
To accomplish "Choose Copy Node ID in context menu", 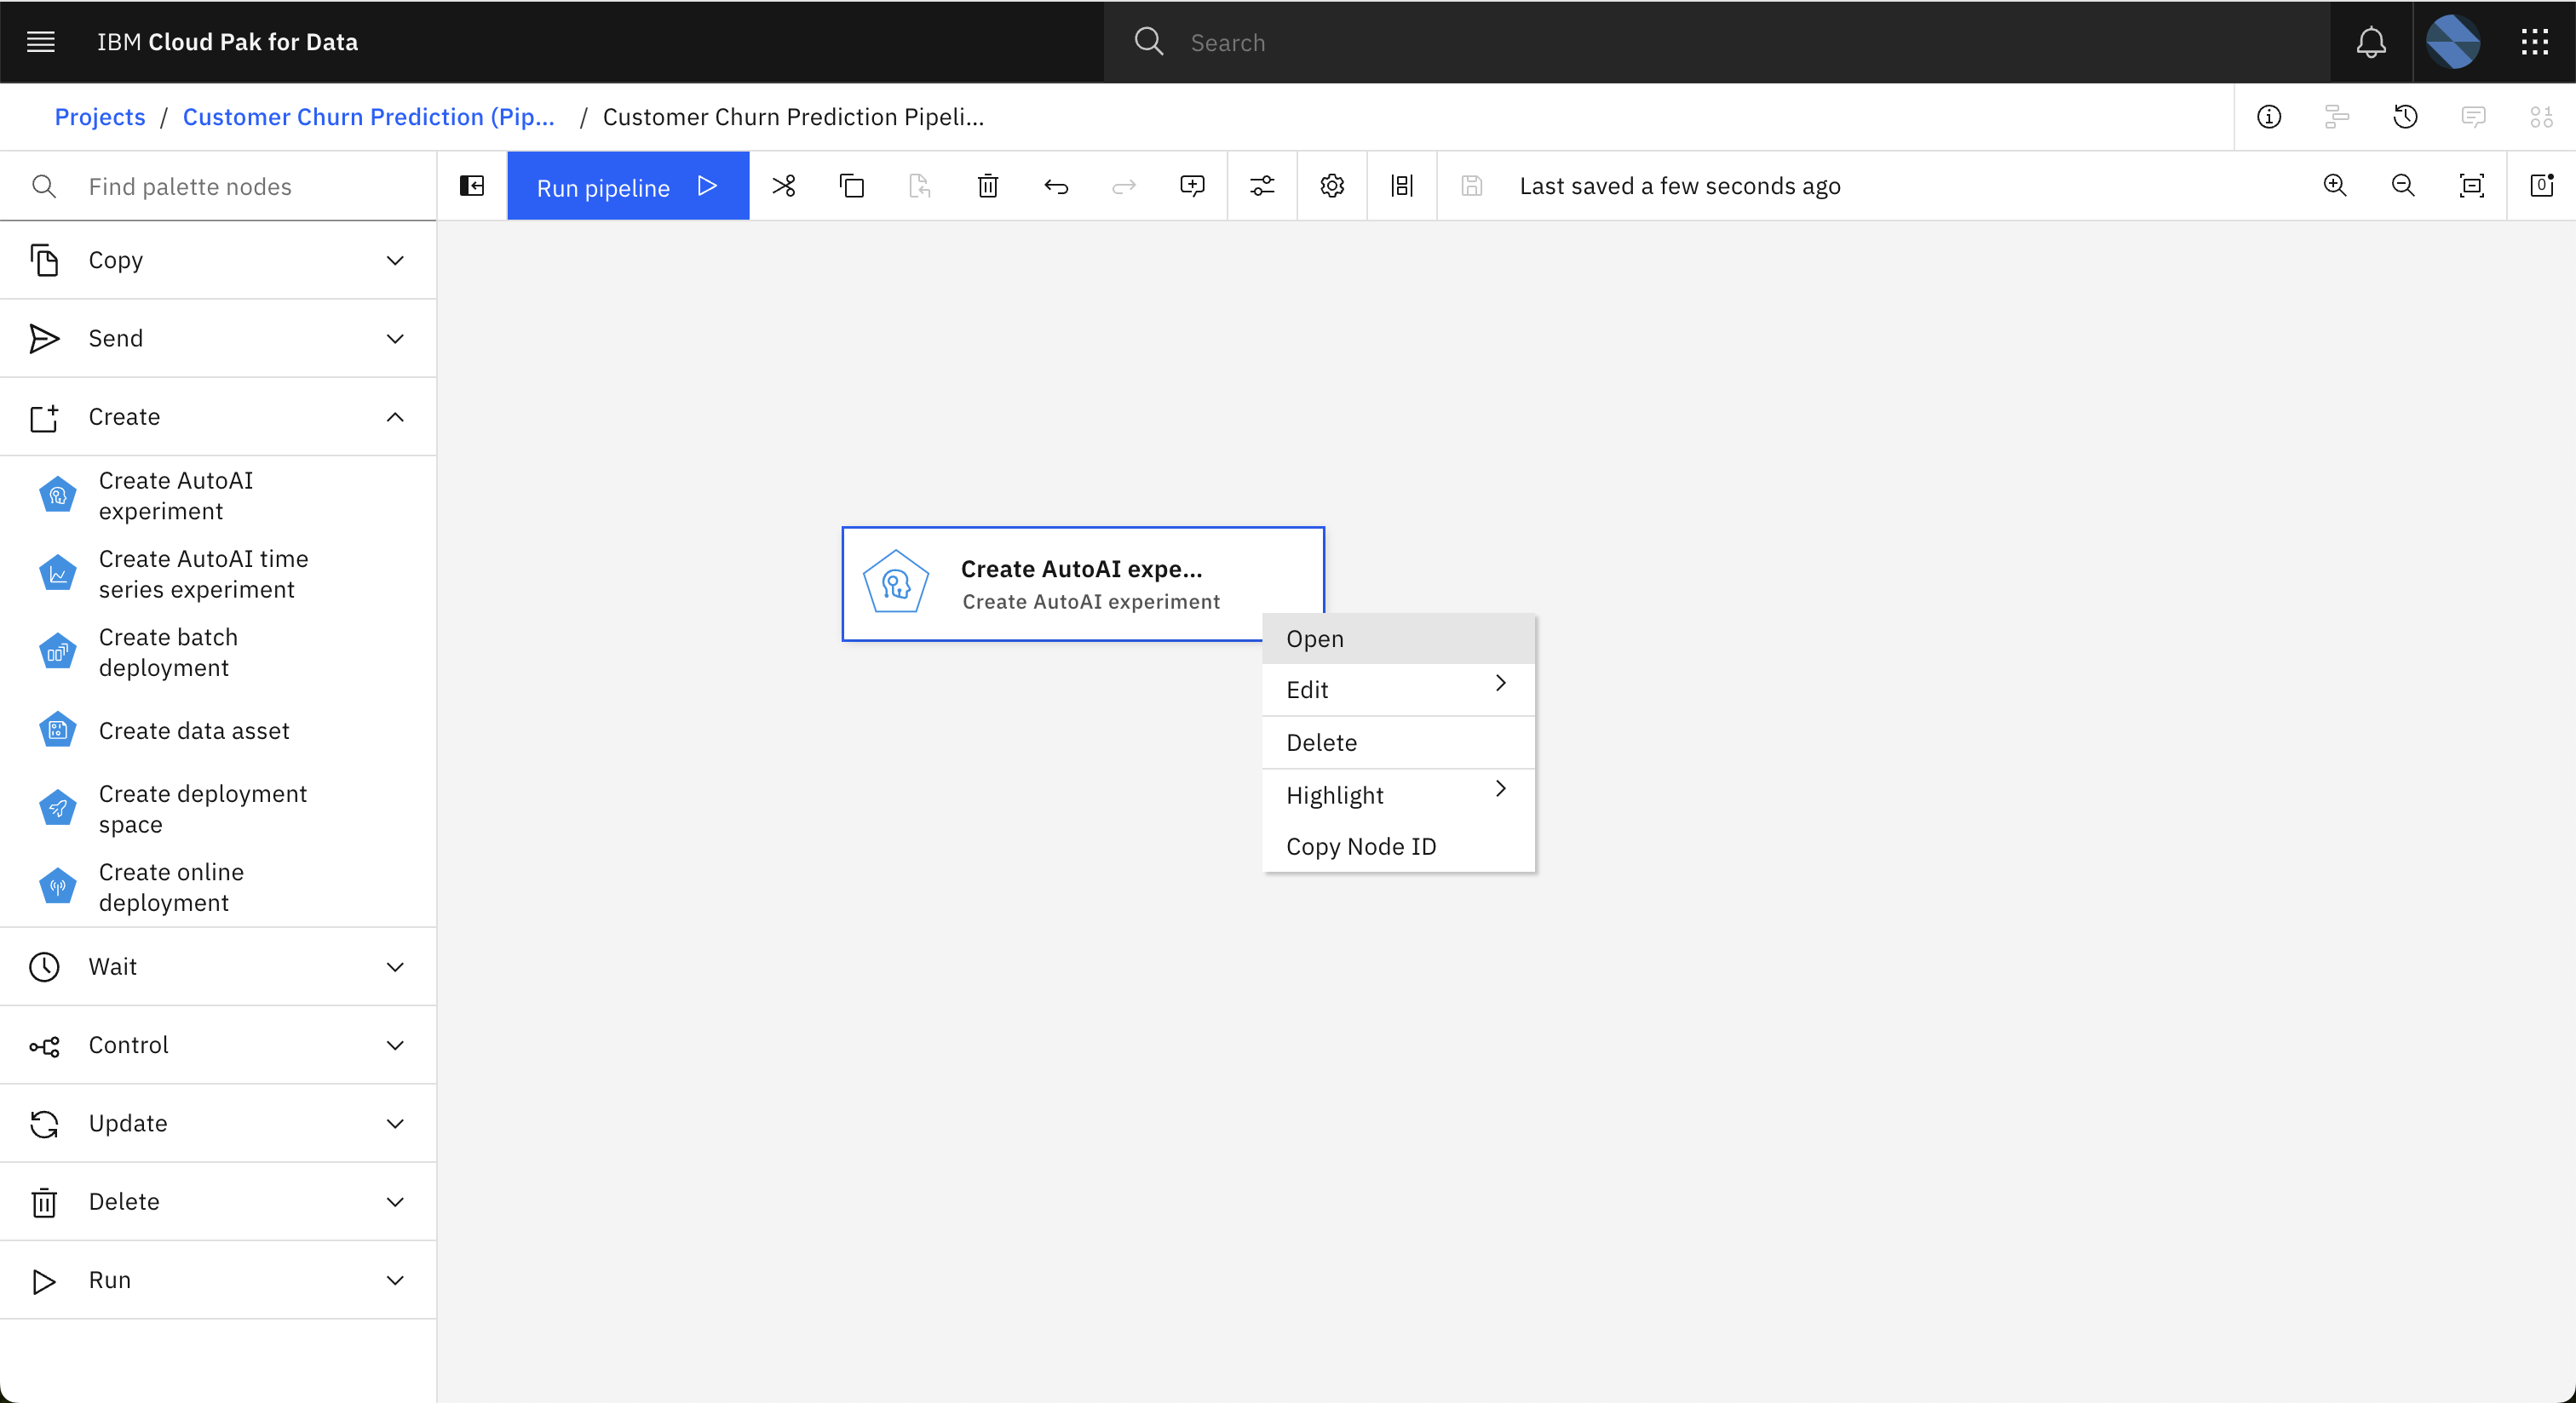I will 1398,846.
